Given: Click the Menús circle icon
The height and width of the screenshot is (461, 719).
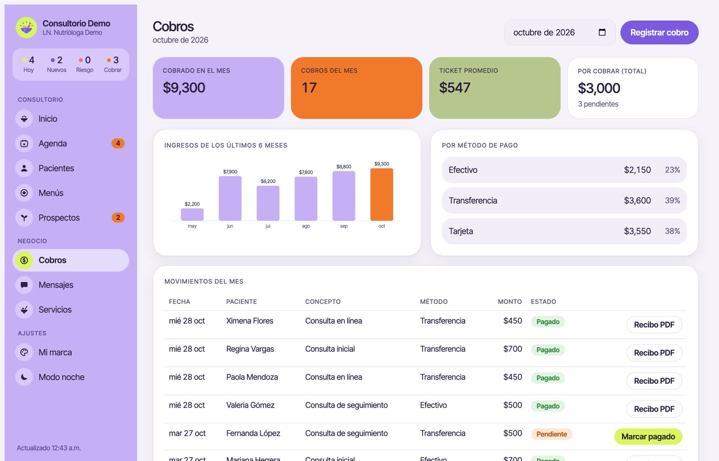Looking at the screenshot, I should tap(24, 193).
